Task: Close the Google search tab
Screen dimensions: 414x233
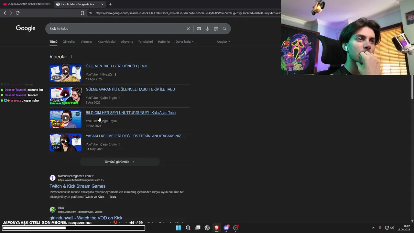Action: pos(102,4)
